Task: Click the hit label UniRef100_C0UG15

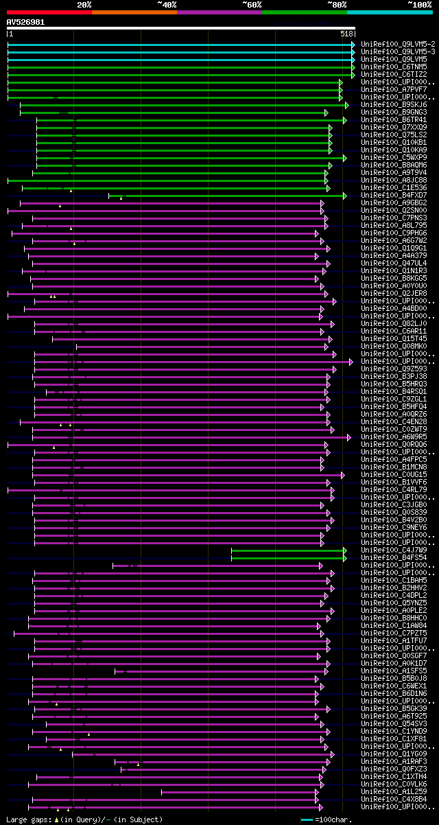Action: click(394, 474)
